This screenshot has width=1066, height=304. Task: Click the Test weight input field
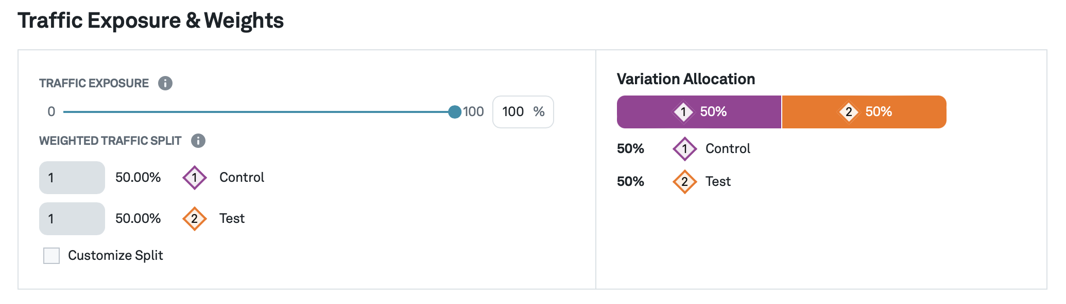point(72,218)
